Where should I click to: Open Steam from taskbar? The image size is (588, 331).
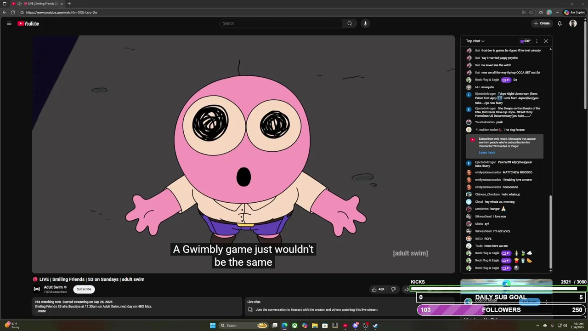pos(375,325)
